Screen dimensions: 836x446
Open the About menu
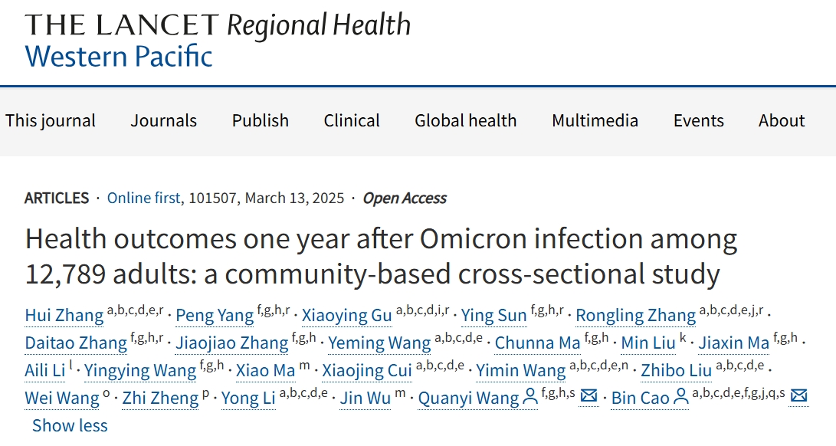[782, 120]
